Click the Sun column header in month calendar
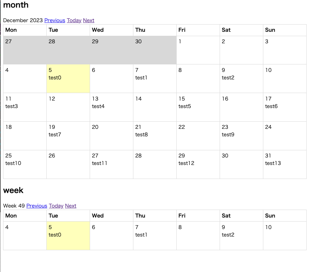 (270, 30)
